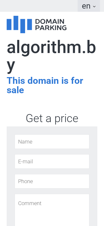Click the second blue bar in the logo
104x226 pixels.
16,23
